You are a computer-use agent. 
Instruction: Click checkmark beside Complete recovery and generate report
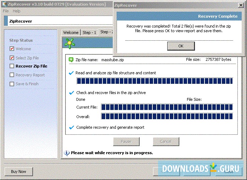pos(72,127)
